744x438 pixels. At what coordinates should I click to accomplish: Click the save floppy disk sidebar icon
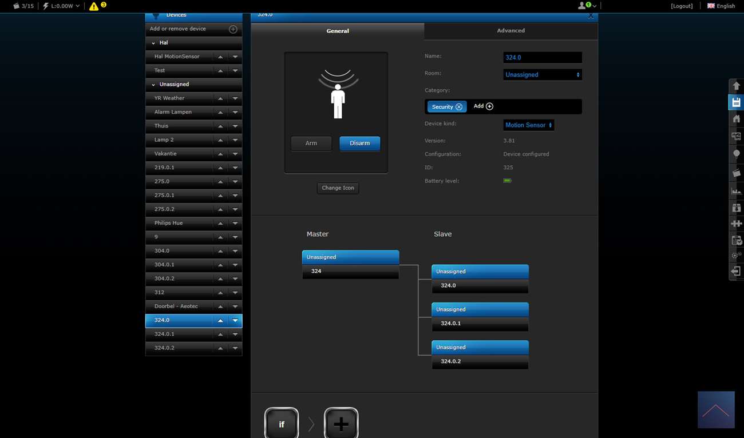[736, 102]
